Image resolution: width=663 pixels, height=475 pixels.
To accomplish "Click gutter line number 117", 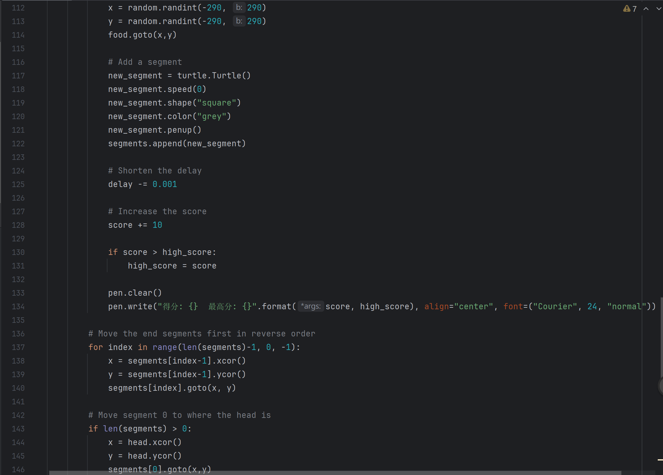I will [18, 76].
